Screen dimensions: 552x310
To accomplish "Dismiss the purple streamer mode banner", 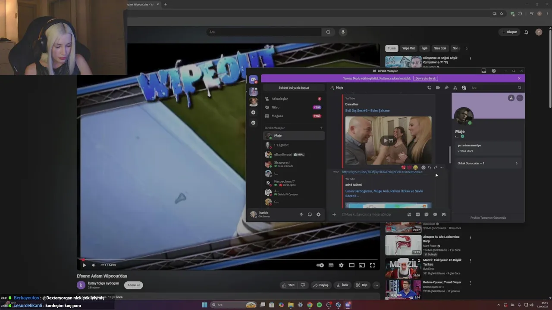I will [x=519, y=78].
